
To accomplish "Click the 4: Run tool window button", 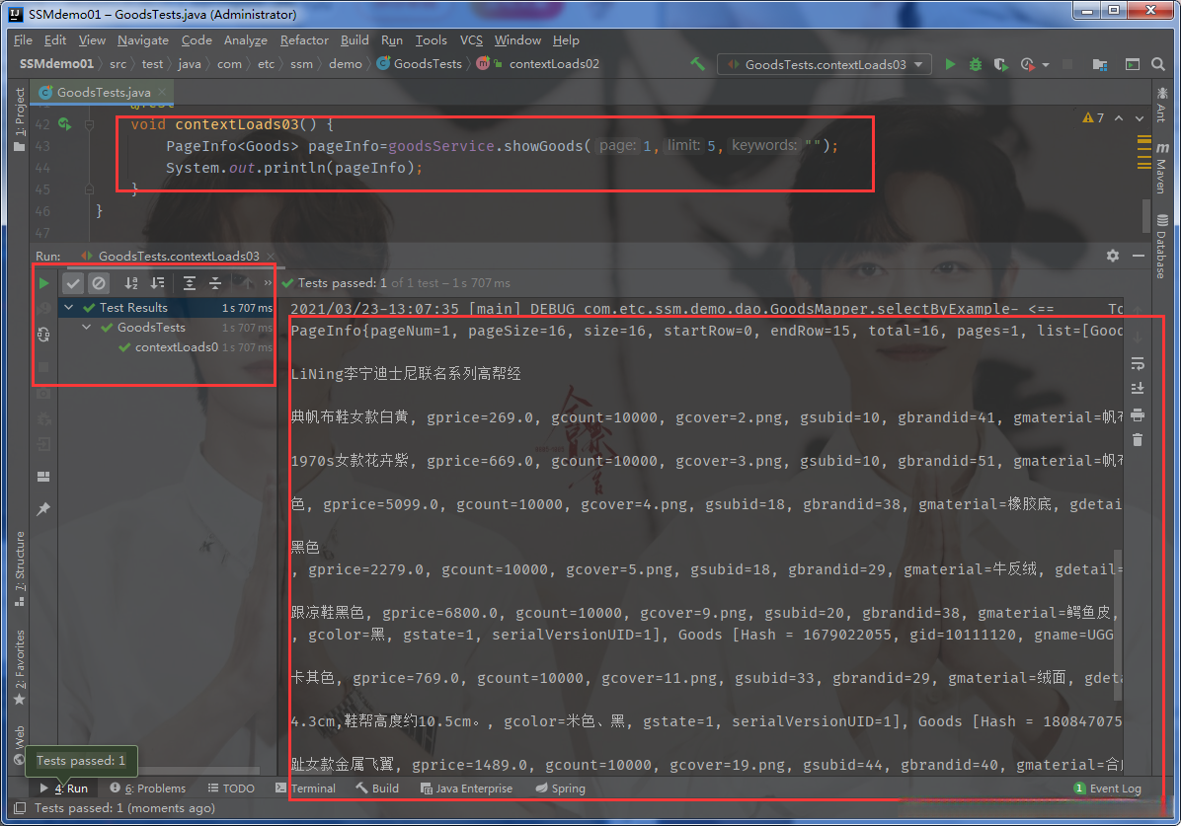I will 65,788.
